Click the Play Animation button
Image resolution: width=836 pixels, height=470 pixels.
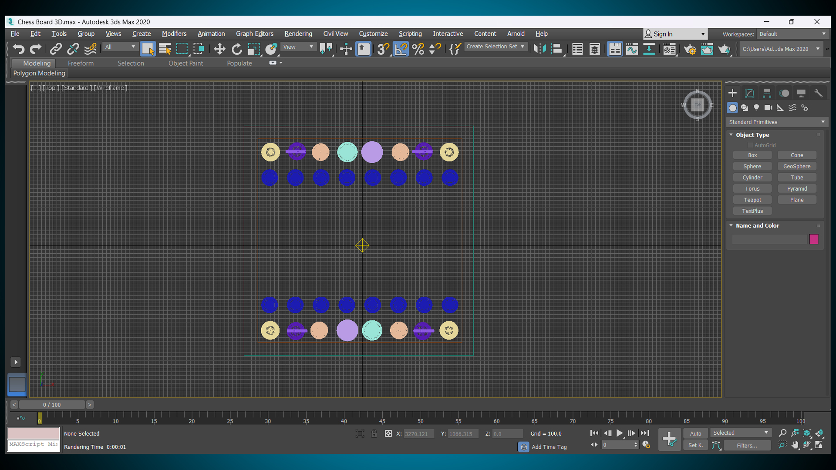click(620, 433)
